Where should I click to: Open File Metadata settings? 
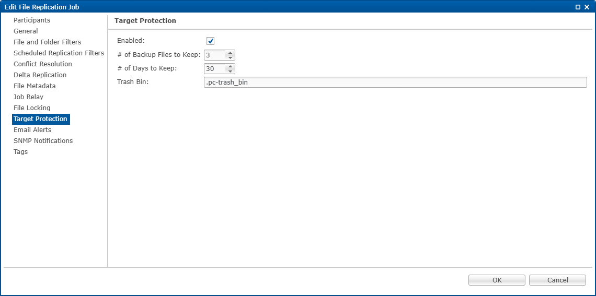35,86
